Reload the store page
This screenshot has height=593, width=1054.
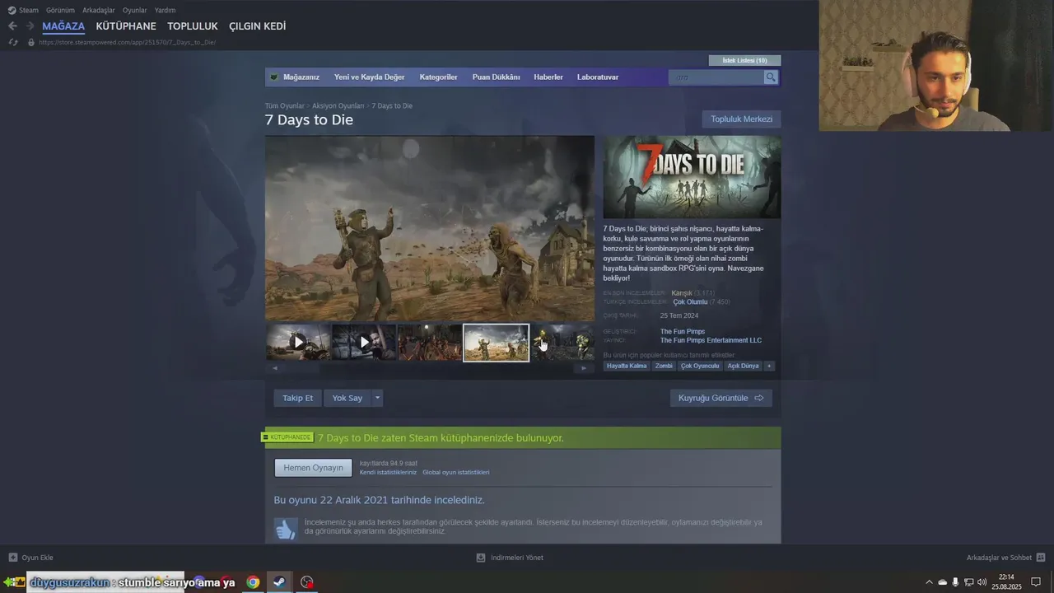tap(12, 42)
